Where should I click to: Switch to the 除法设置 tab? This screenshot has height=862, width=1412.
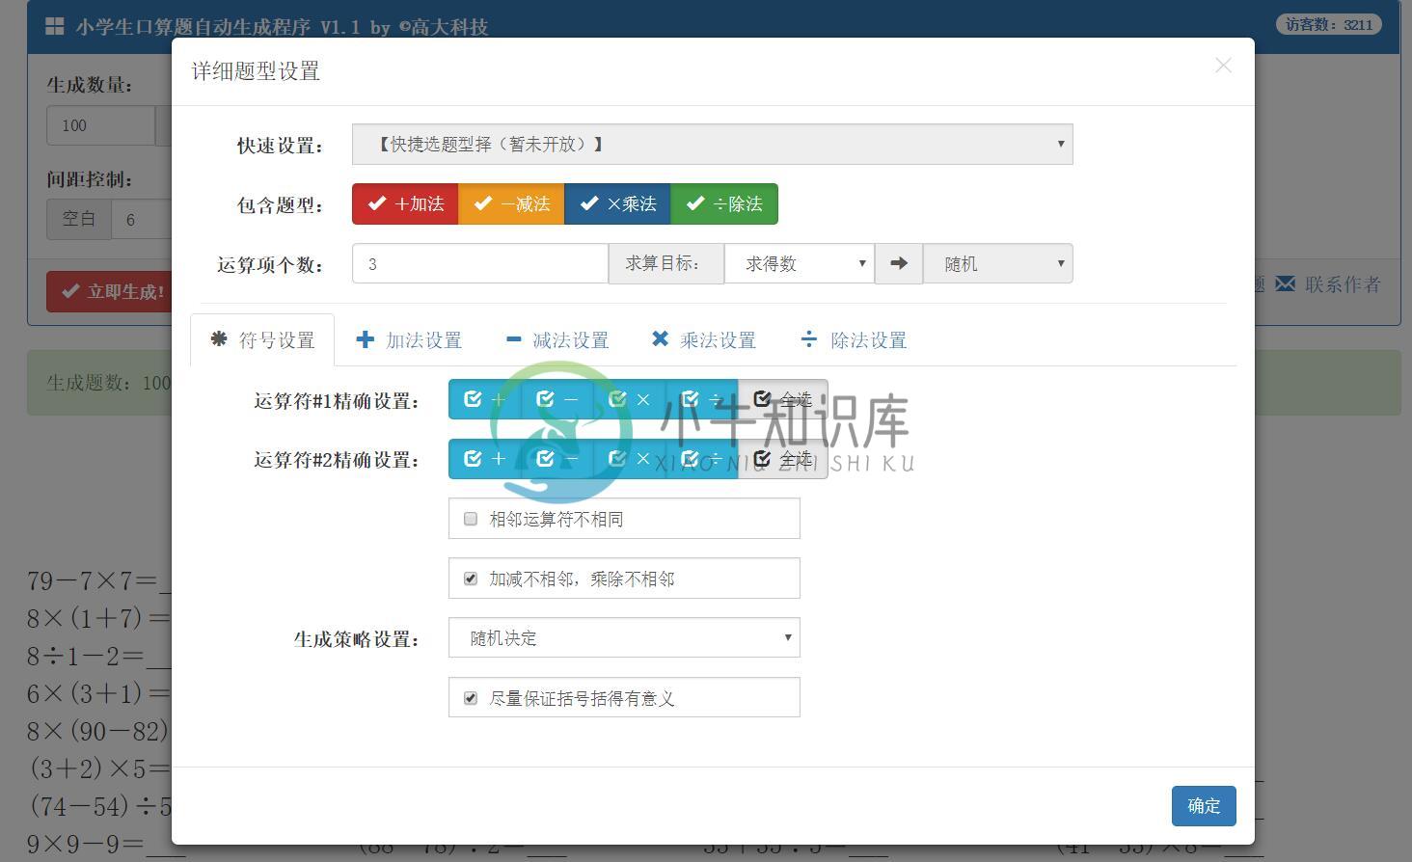[854, 340]
